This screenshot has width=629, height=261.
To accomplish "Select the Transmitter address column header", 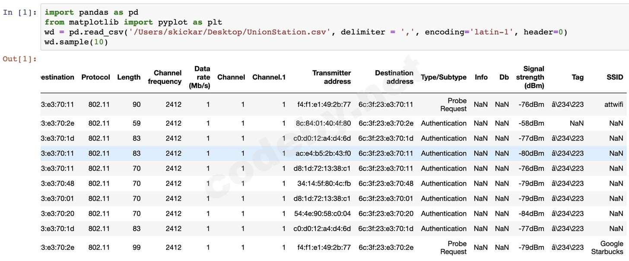I will click(x=331, y=77).
